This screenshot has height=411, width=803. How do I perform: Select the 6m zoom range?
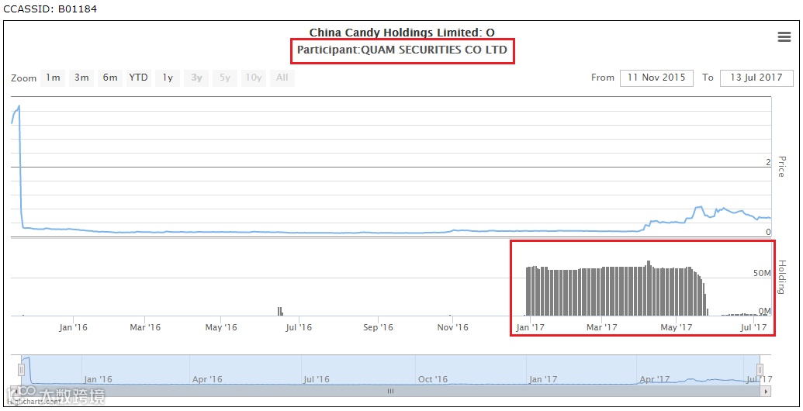110,78
